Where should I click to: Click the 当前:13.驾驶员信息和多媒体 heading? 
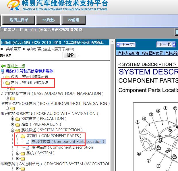point(29,71)
